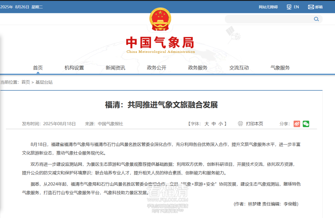Share article via WeChat icon
Viewport: 335px width, 218px height.
click(306, 124)
